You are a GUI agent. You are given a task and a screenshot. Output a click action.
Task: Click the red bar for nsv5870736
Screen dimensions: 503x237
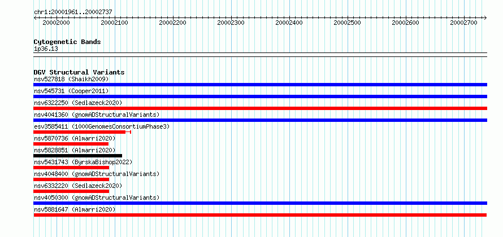[71, 144]
